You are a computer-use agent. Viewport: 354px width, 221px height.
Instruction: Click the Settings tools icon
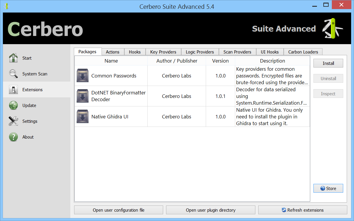point(13,121)
